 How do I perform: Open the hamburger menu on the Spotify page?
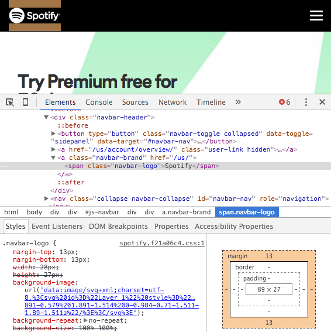[x=316, y=16]
